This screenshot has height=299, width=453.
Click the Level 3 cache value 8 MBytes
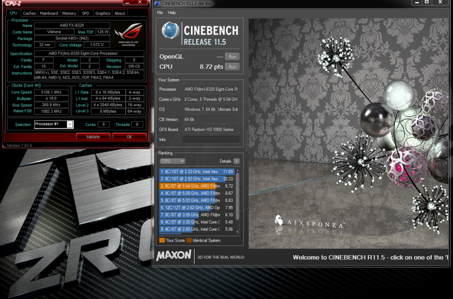coord(108,111)
